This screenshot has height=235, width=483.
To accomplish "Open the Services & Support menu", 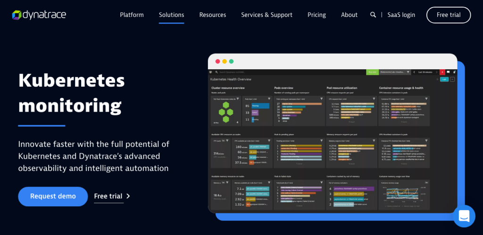I will click(266, 15).
